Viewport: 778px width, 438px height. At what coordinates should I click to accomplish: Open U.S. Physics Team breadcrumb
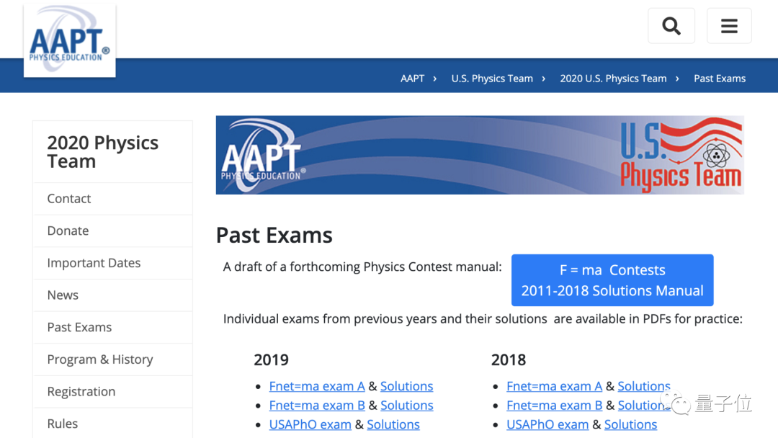[492, 79]
